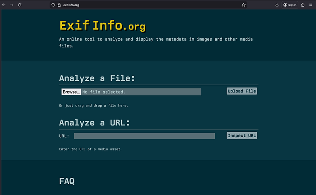
Task: Click the Upload File button
Action: pyautogui.click(x=242, y=91)
